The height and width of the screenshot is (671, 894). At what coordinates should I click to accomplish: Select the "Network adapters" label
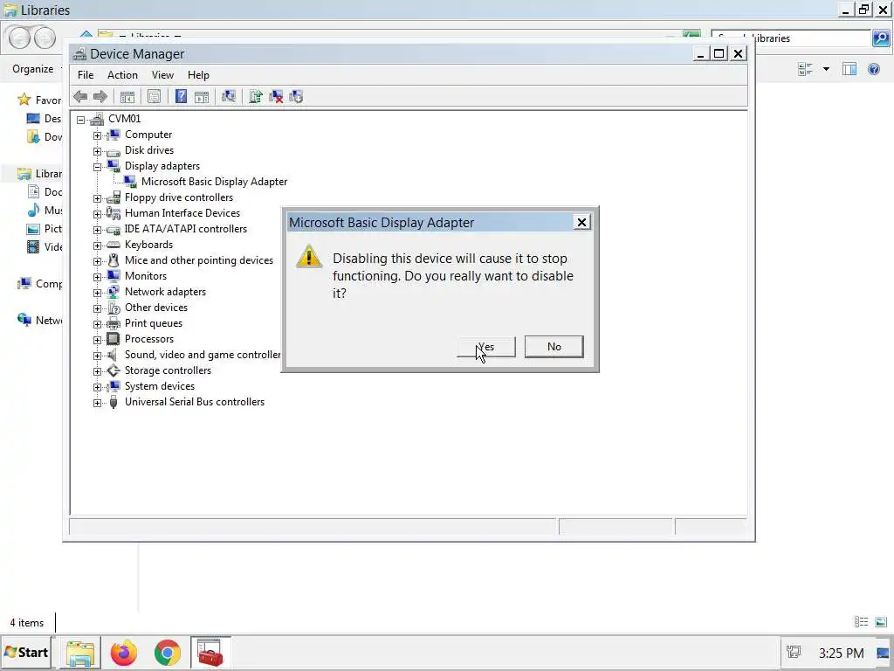(x=165, y=292)
